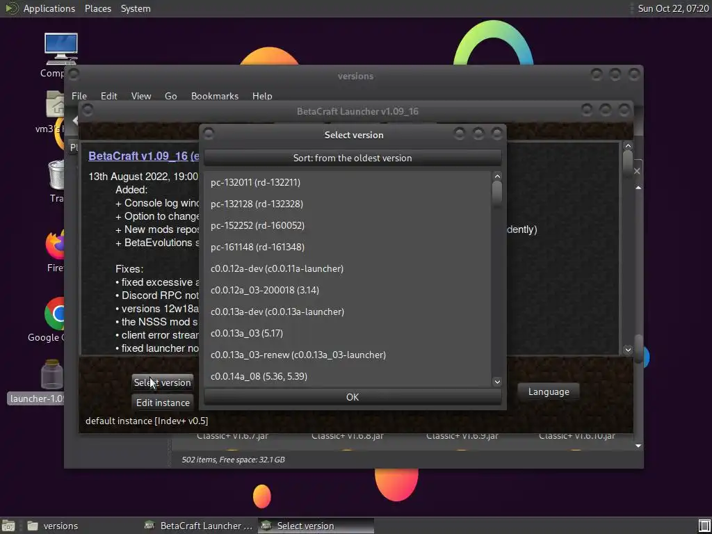Select version pc-152252 (rd-160052)

348,226
